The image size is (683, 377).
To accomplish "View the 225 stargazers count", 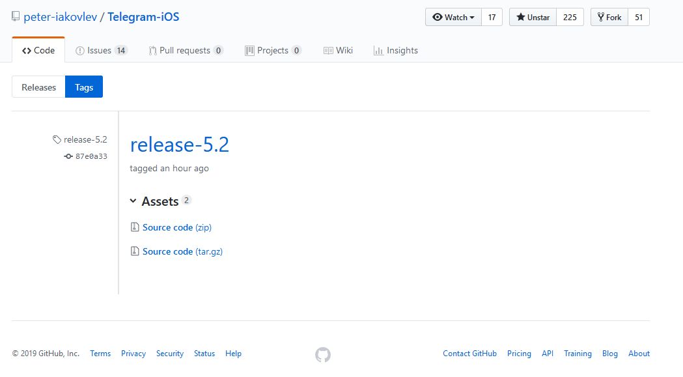I will (570, 17).
